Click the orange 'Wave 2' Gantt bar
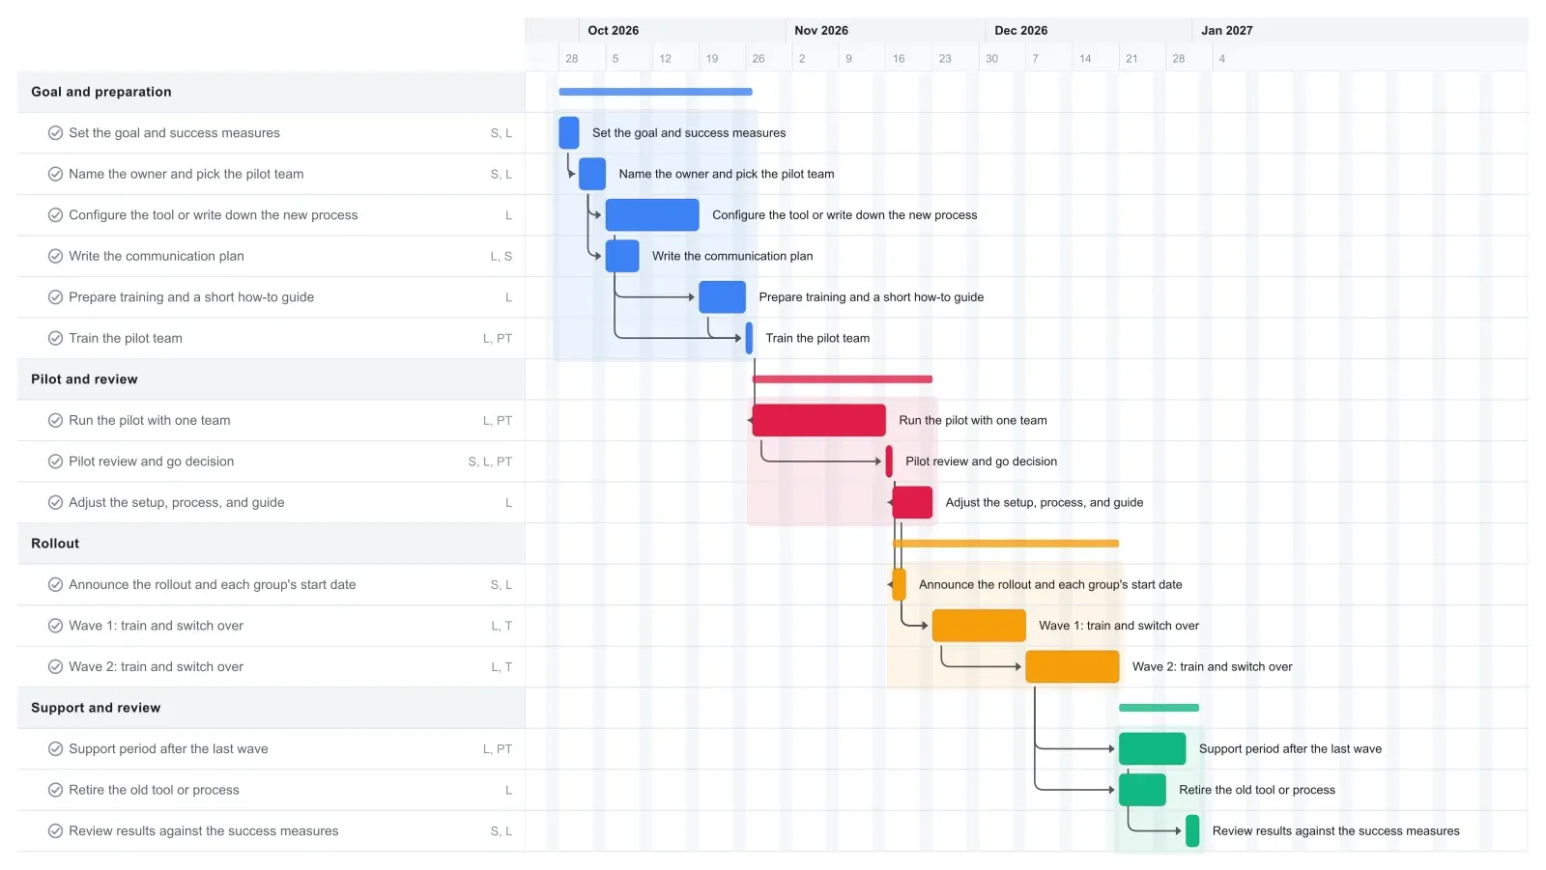Viewport: 1546px width, 870px height. [x=1073, y=666]
